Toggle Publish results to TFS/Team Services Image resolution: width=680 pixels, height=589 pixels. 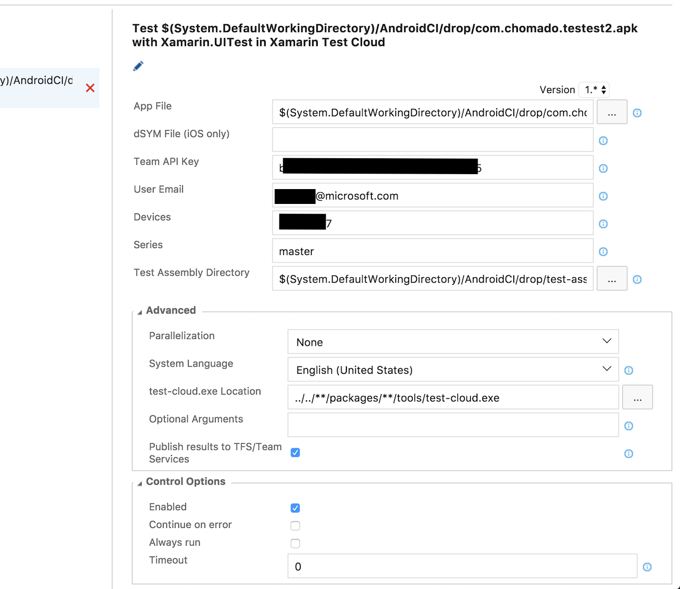(x=295, y=453)
